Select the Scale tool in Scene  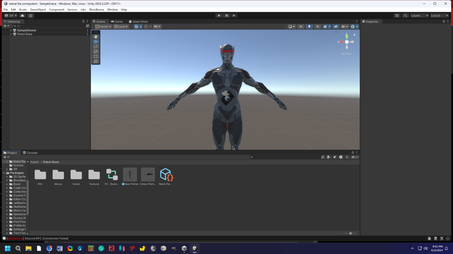tap(96, 52)
